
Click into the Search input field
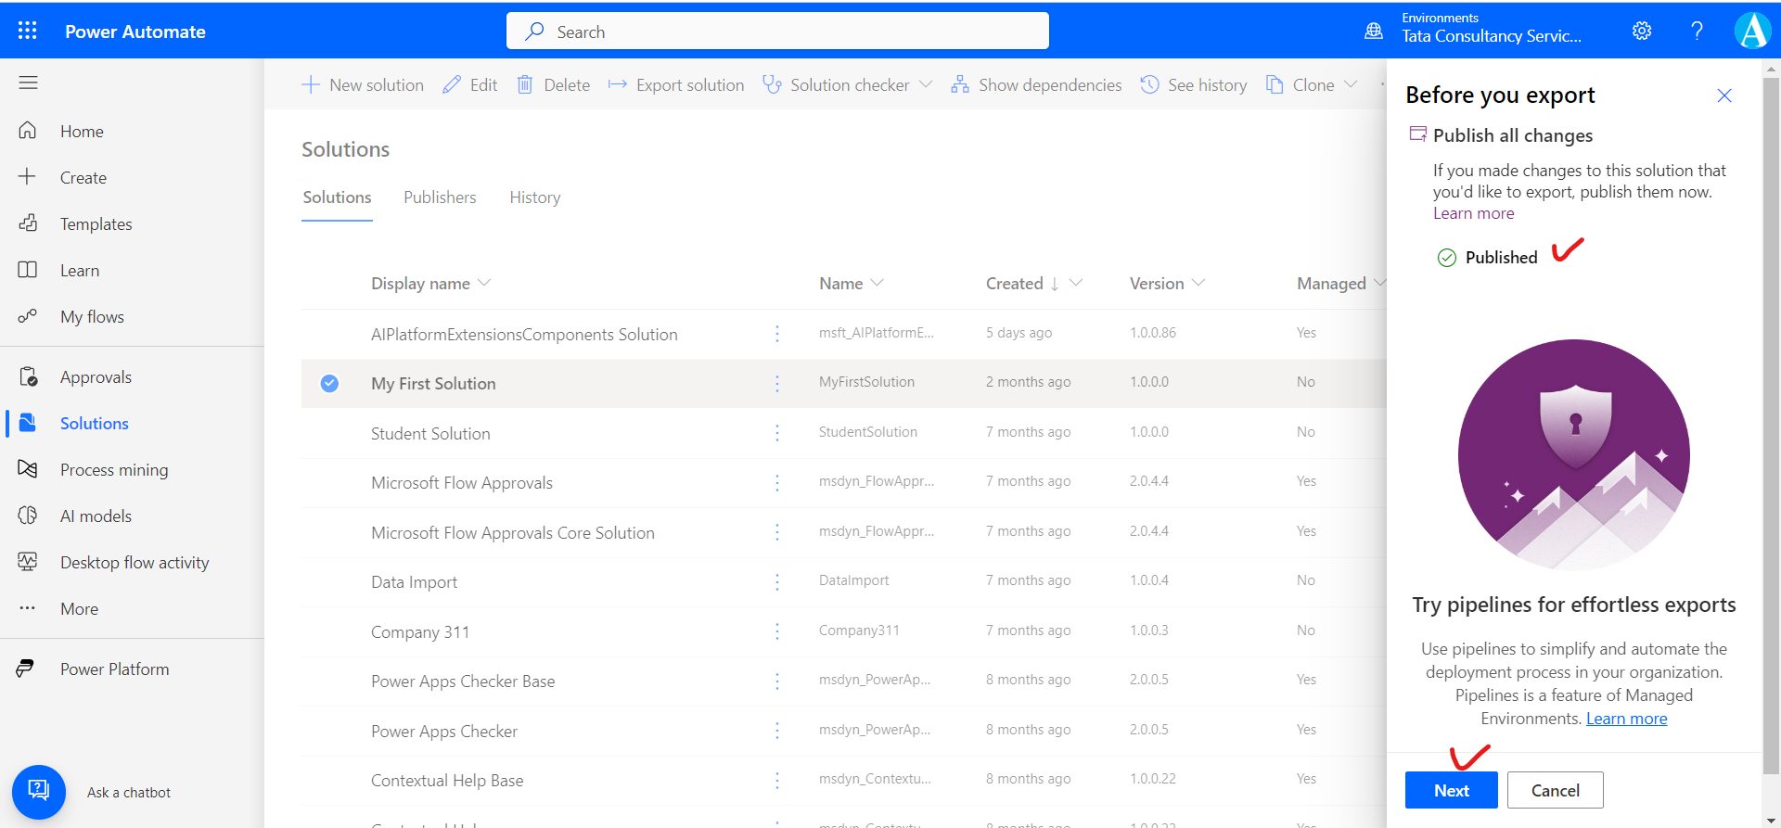point(777,32)
